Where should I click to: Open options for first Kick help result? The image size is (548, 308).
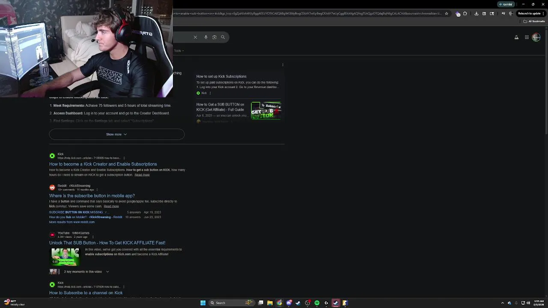pos(124,158)
